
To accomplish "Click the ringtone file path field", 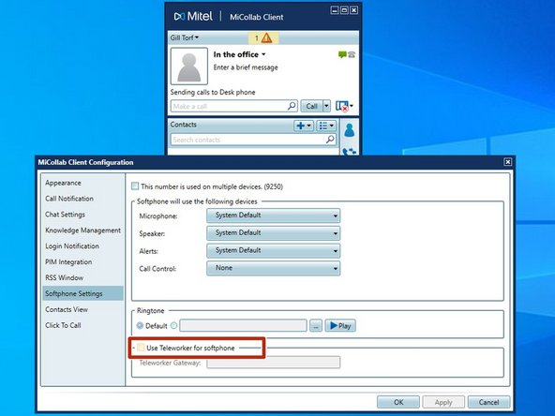I will click(243, 325).
